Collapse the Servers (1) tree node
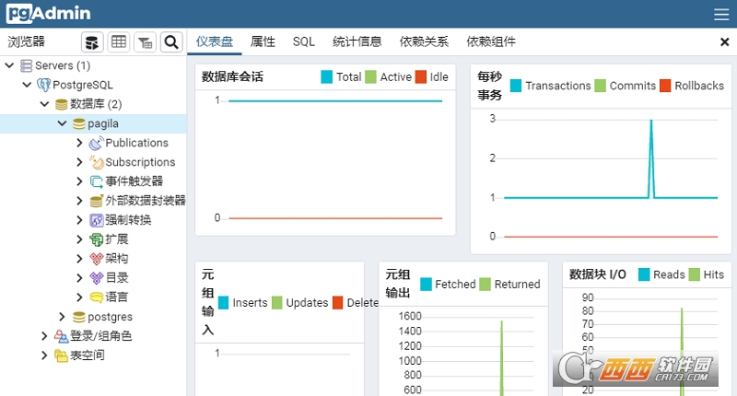Viewport: 737px width, 396px height. click(9, 65)
